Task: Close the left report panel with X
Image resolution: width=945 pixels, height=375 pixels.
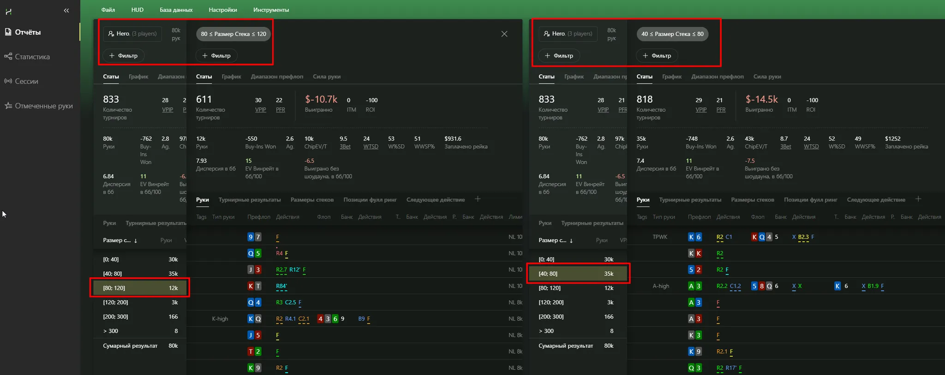Action: tap(504, 34)
